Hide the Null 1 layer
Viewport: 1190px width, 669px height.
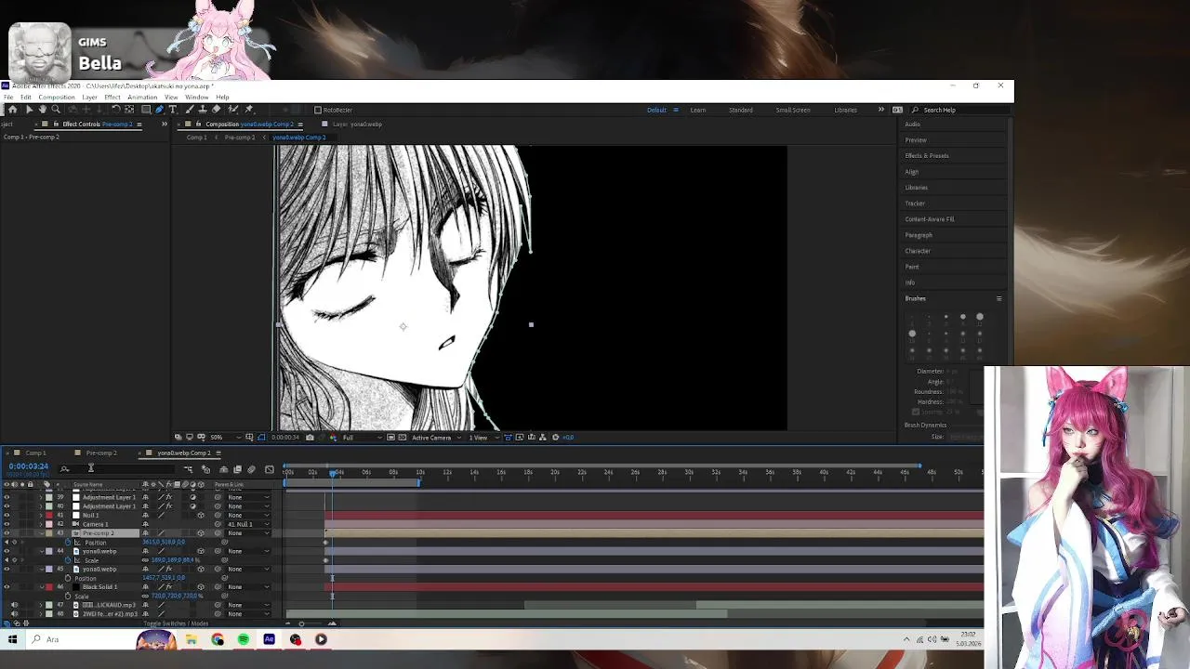coord(7,515)
